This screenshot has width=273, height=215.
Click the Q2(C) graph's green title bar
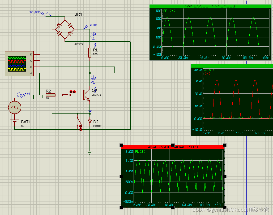(x=232, y=66)
